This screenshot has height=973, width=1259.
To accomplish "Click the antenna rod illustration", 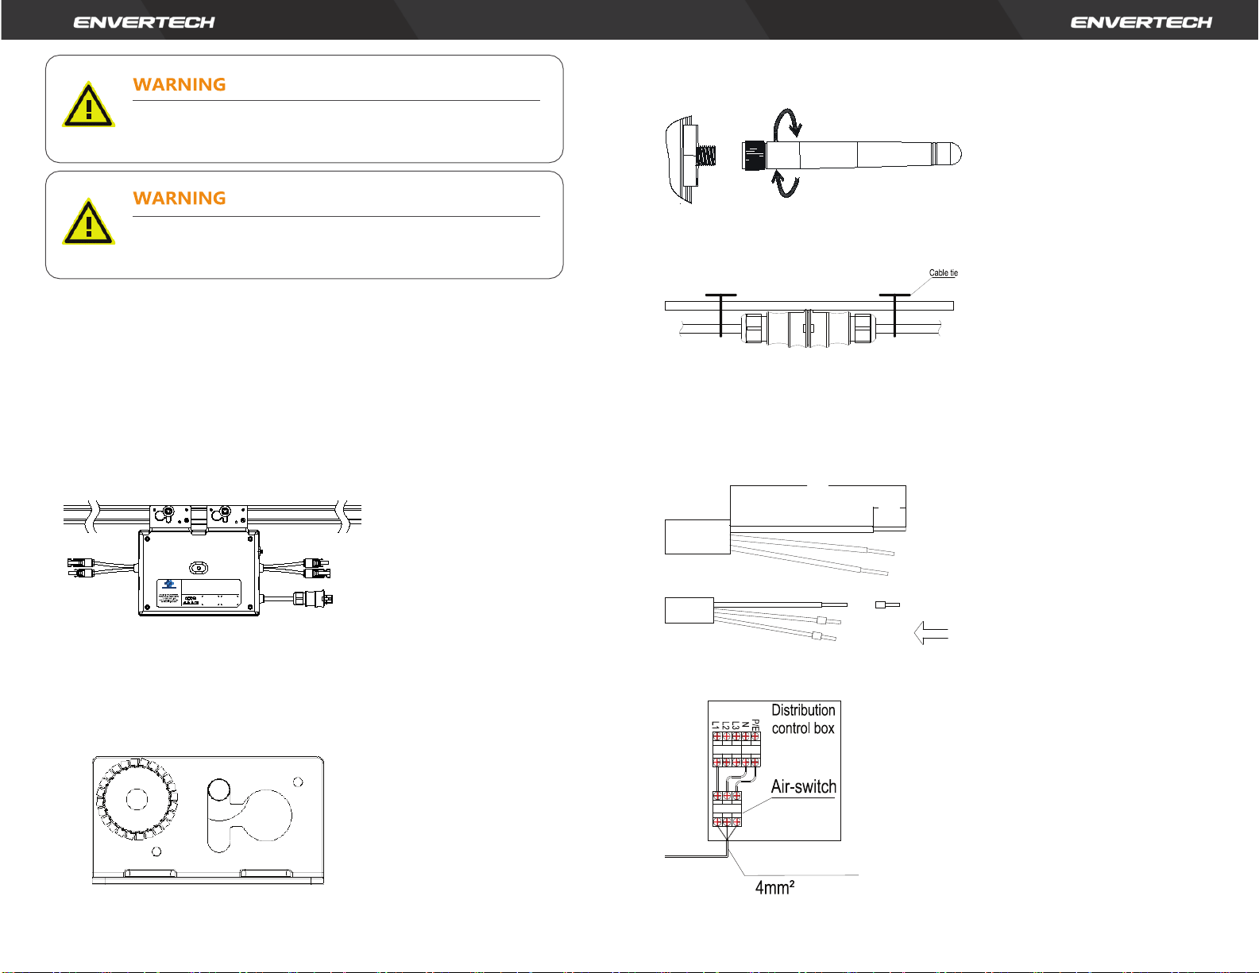I will [866, 153].
